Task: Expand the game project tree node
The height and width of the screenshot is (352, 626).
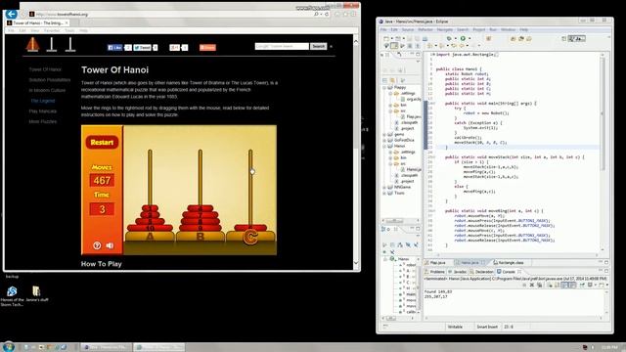Action: point(384,135)
